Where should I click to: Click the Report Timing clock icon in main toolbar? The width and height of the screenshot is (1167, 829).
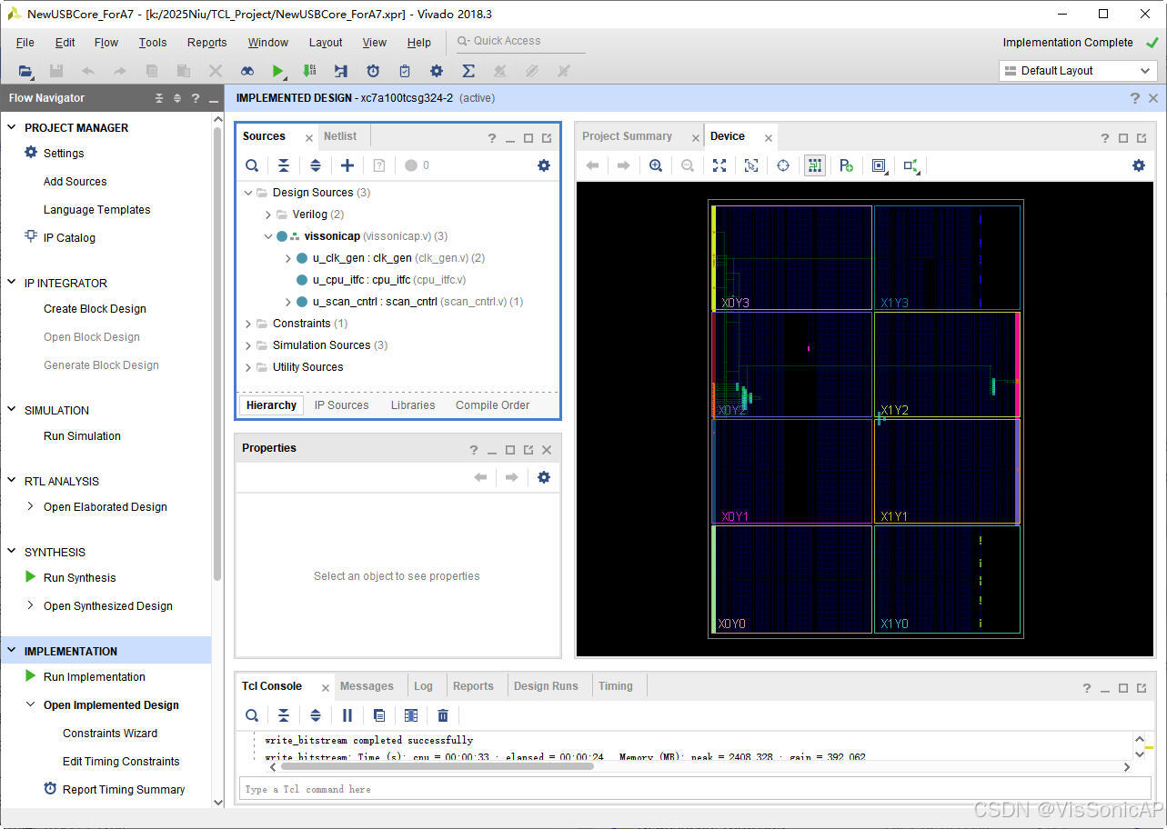(373, 71)
